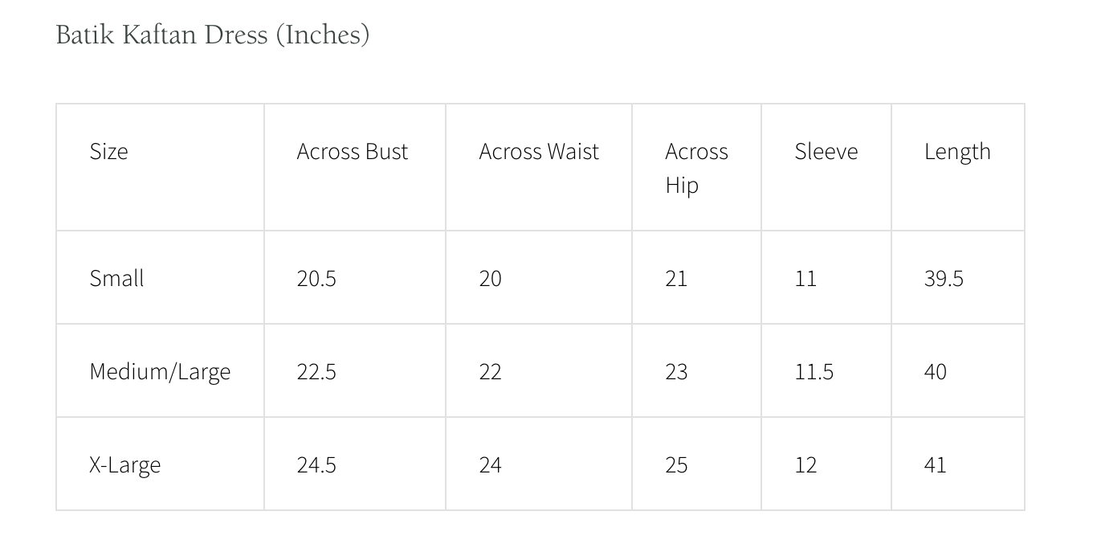Image resolution: width=1097 pixels, height=548 pixels.
Task: Select the Medium/Large row label
Action: coord(160,371)
